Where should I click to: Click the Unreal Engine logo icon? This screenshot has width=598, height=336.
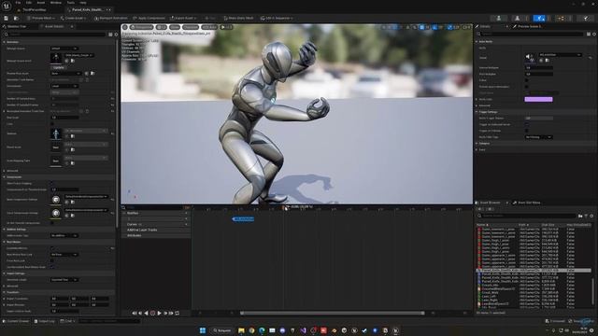point(7,6)
